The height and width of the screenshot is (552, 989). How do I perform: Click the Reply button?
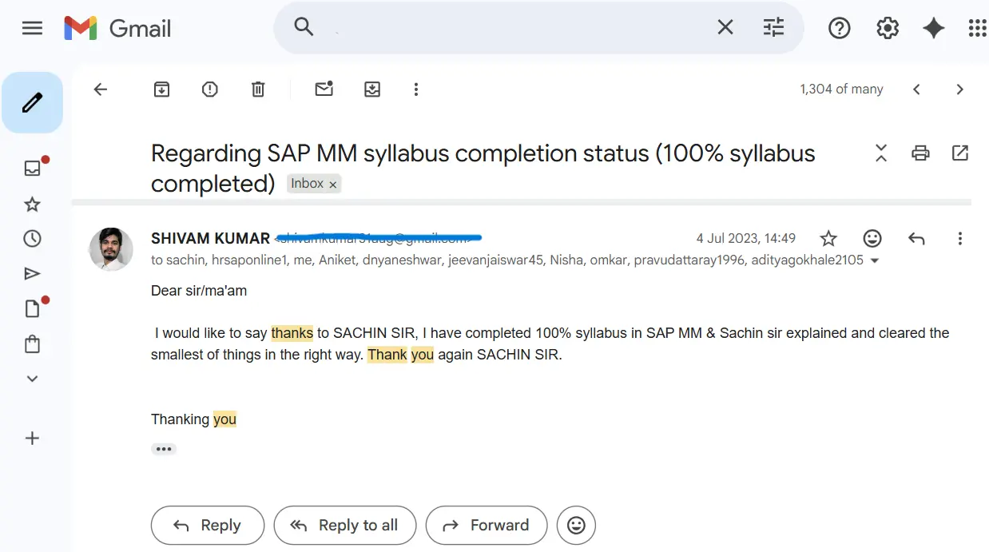click(208, 525)
